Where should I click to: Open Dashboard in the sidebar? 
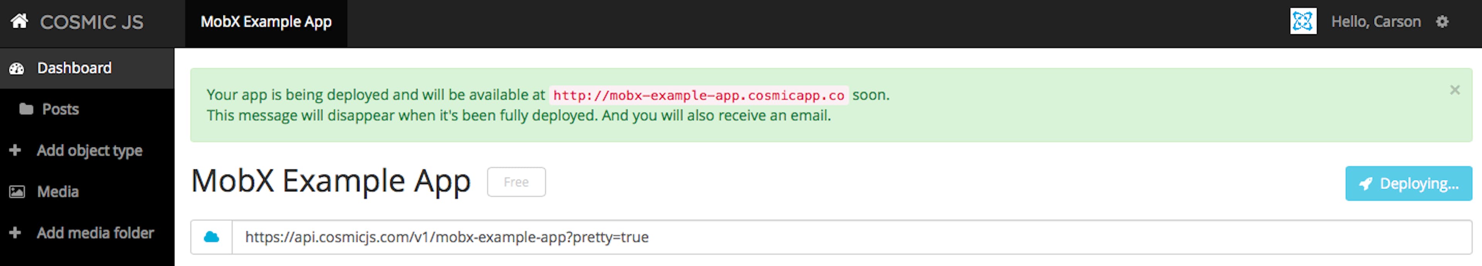tap(87, 68)
